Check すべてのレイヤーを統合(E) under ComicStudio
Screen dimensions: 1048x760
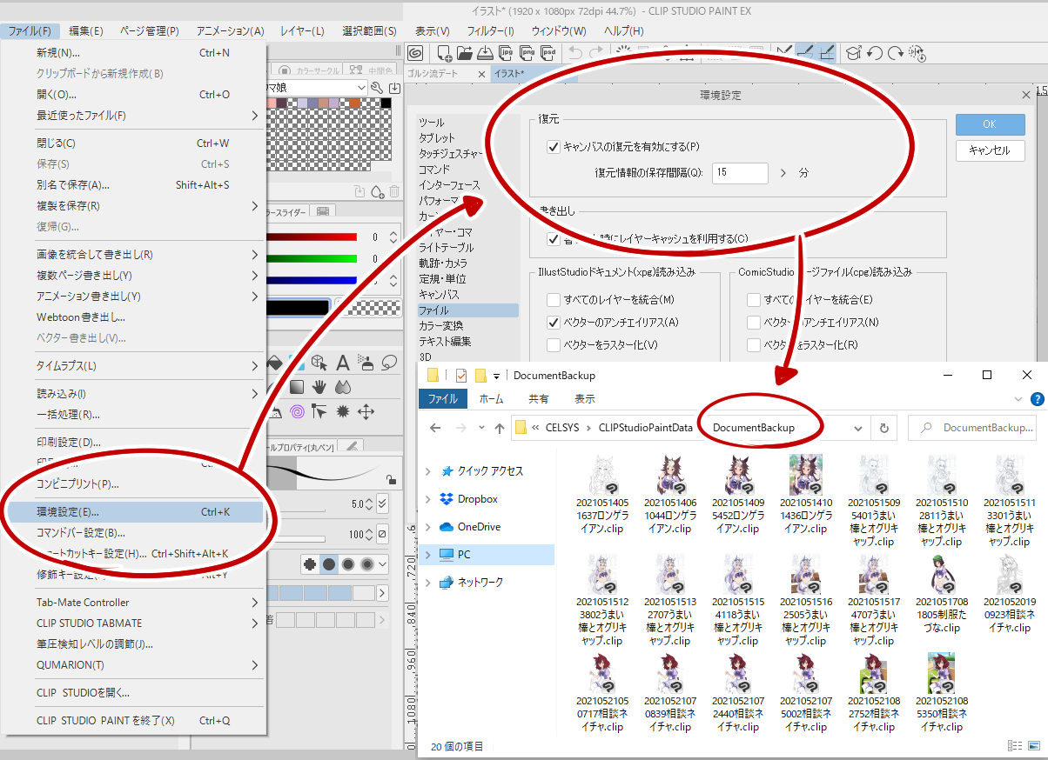753,300
